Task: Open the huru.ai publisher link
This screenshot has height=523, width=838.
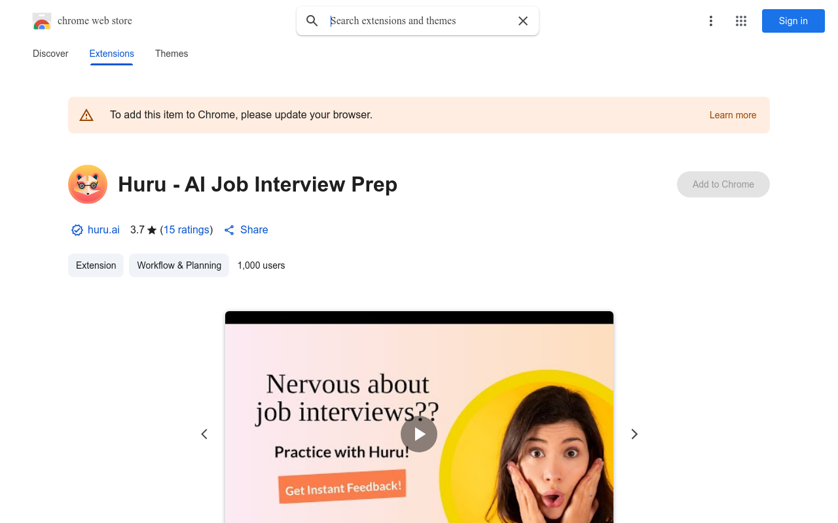Action: click(103, 230)
